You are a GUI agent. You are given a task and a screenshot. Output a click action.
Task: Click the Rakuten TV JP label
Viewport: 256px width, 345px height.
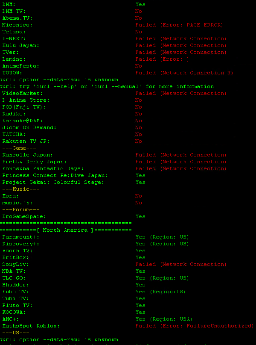26,141
